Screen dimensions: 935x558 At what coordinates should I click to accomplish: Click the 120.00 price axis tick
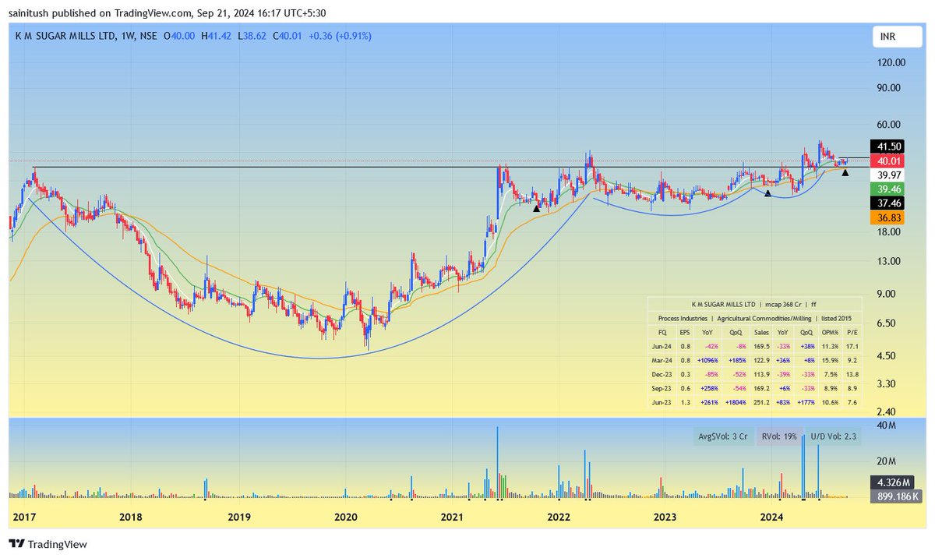(891, 62)
